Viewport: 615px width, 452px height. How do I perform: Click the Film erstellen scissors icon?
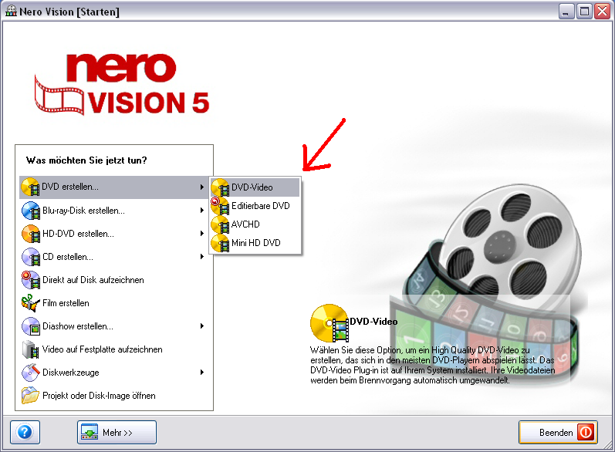(30, 303)
